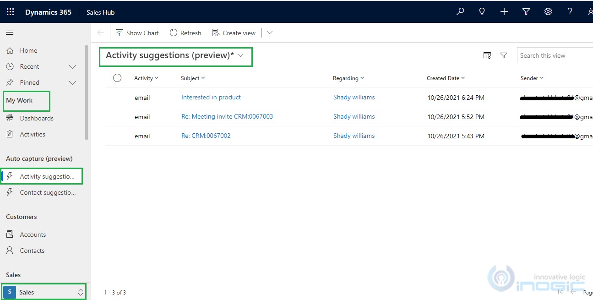Click the Sales Hub app name

100,12
